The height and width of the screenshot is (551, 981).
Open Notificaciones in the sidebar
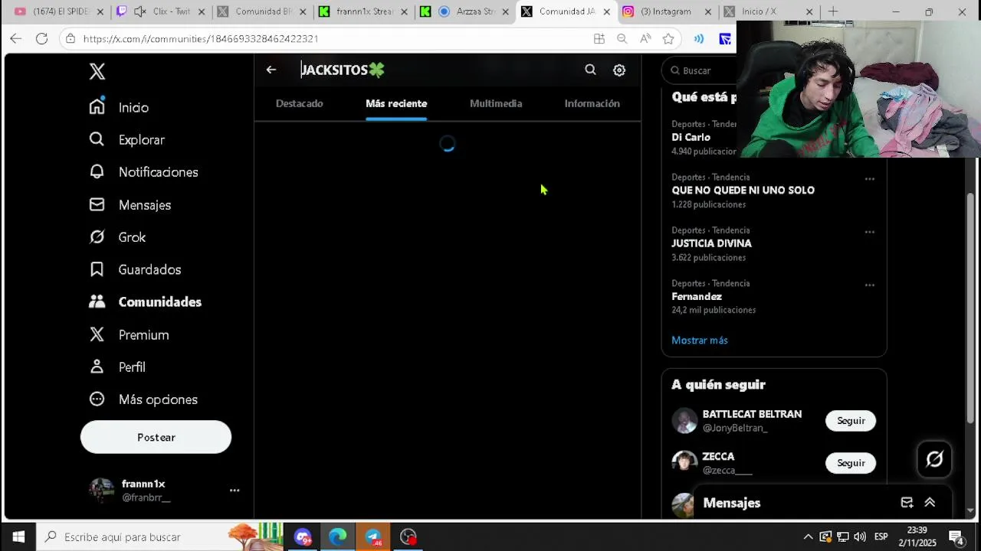pyautogui.click(x=143, y=172)
